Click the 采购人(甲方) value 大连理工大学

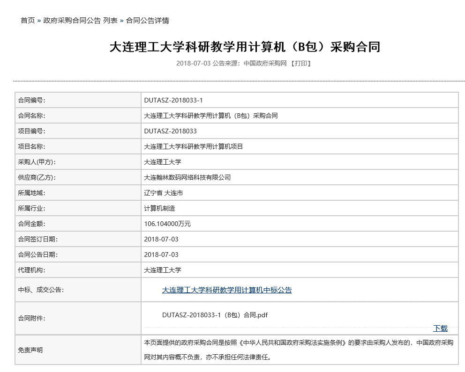(162, 162)
